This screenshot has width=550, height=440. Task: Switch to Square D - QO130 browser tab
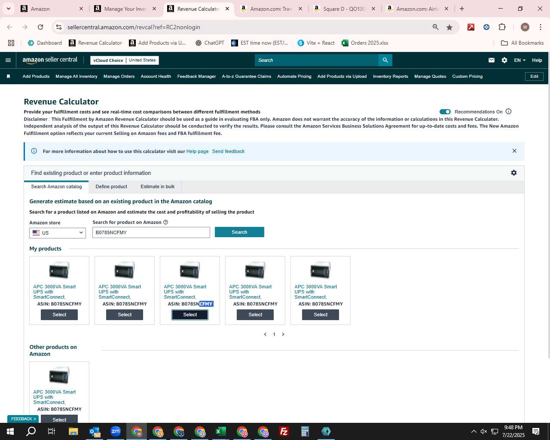[345, 9]
